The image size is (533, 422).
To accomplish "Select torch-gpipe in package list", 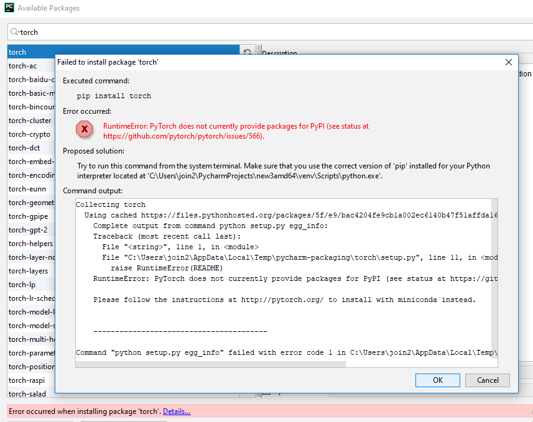I will [x=31, y=216].
